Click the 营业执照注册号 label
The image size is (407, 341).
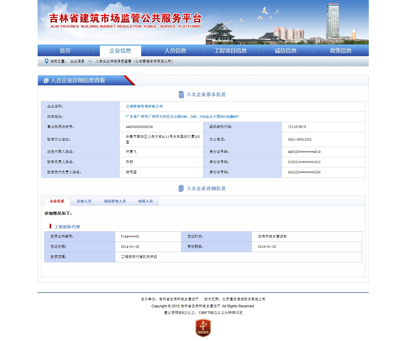[60, 127]
